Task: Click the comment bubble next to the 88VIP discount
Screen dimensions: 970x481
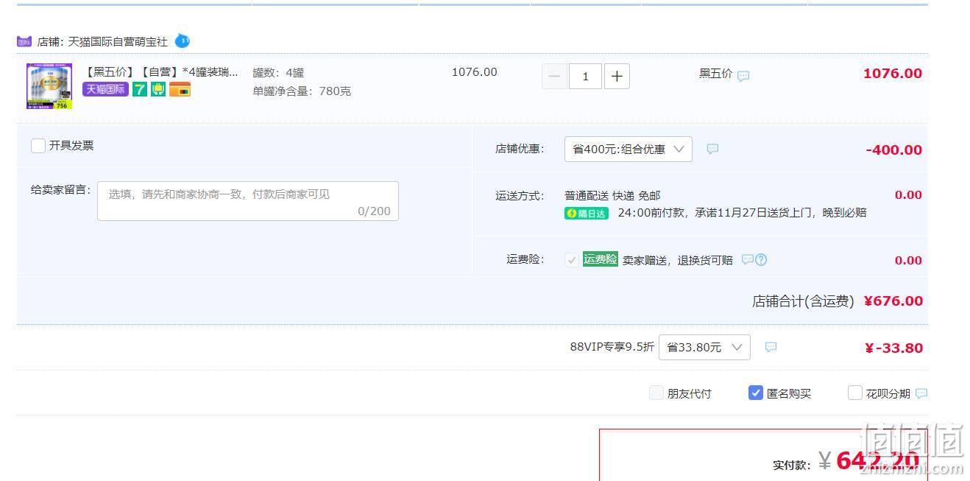Action: [x=771, y=347]
